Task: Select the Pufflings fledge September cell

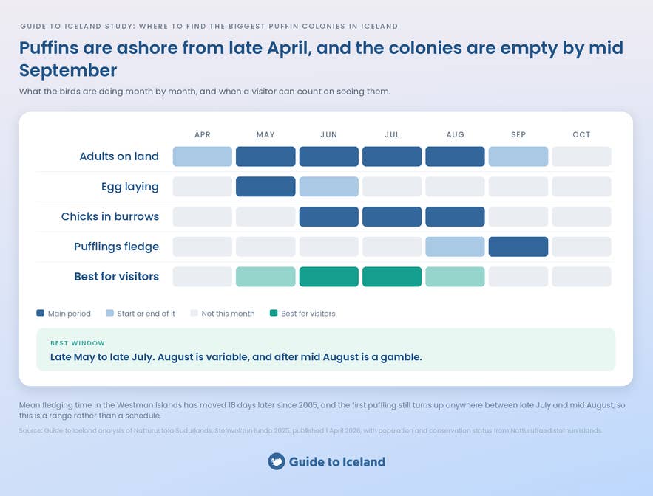Action: 518,247
